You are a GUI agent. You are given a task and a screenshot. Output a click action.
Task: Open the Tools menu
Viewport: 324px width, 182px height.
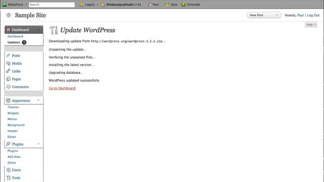click(x=16, y=177)
